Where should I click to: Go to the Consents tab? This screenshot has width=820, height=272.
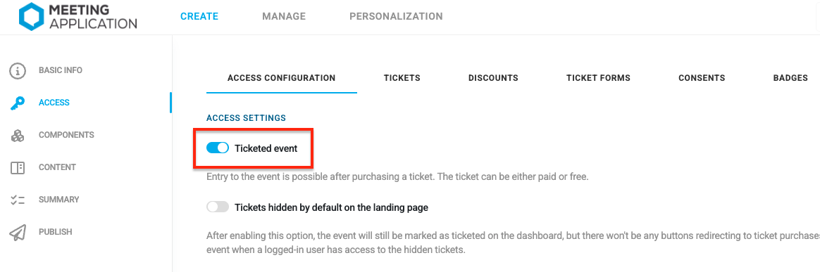(702, 78)
